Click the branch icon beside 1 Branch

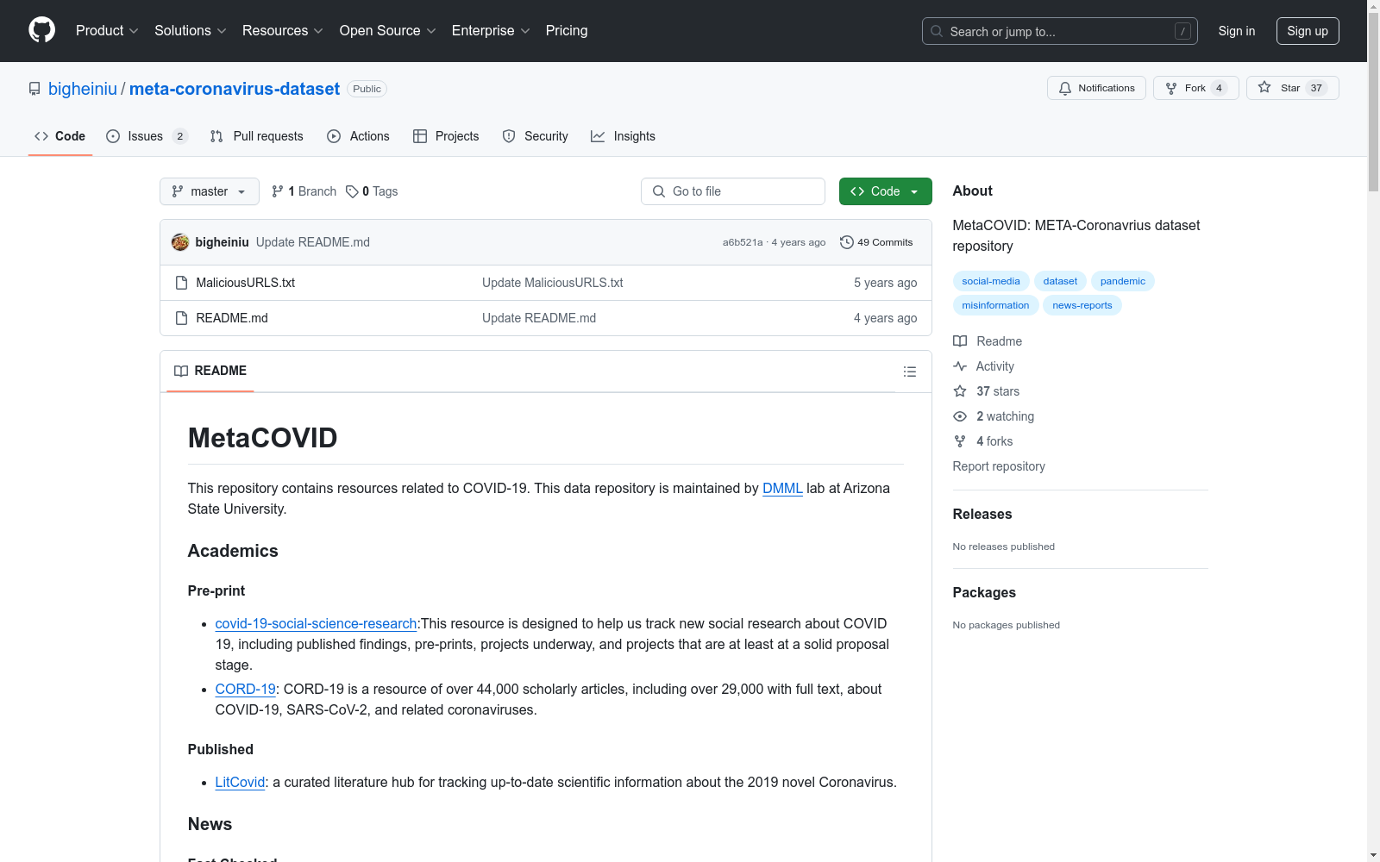pyautogui.click(x=278, y=191)
